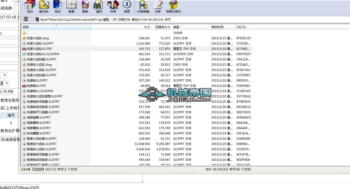Click the 添加 (Add) toolbar icon
The height and width of the screenshot is (189, 350).
tap(30, 7)
